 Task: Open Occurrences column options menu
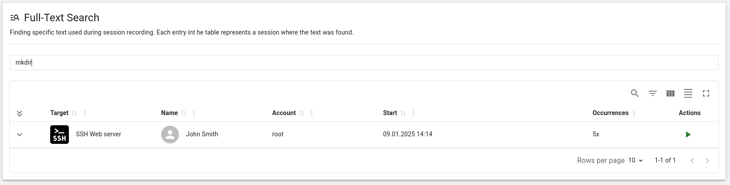(x=634, y=113)
